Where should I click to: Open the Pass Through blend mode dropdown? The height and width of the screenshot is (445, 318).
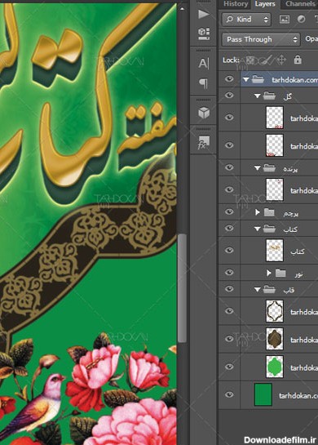point(261,39)
